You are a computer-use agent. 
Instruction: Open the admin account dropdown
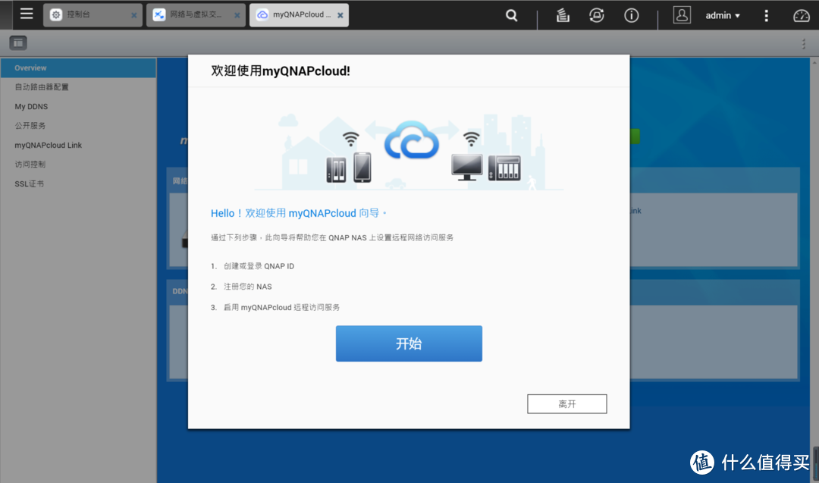(723, 16)
